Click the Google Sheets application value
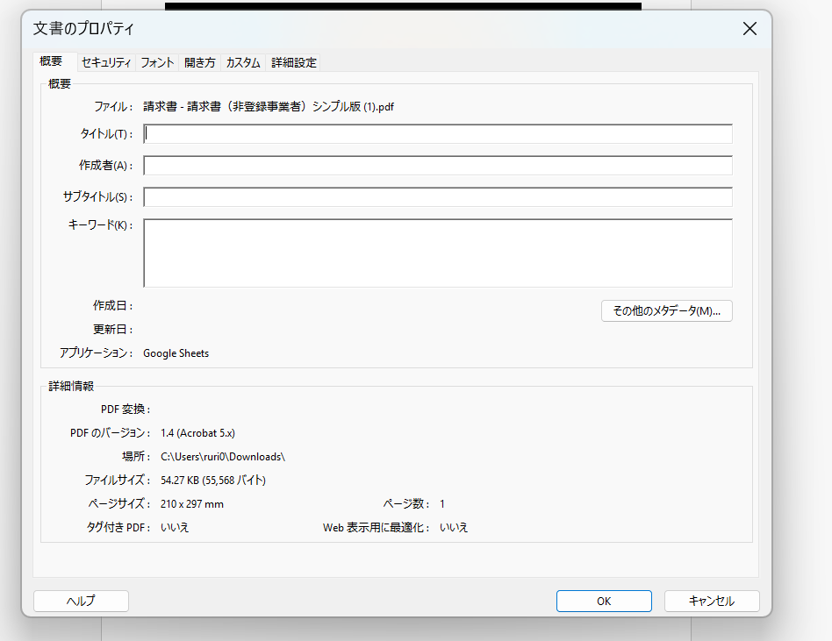The image size is (832, 641). pyautogui.click(x=176, y=353)
